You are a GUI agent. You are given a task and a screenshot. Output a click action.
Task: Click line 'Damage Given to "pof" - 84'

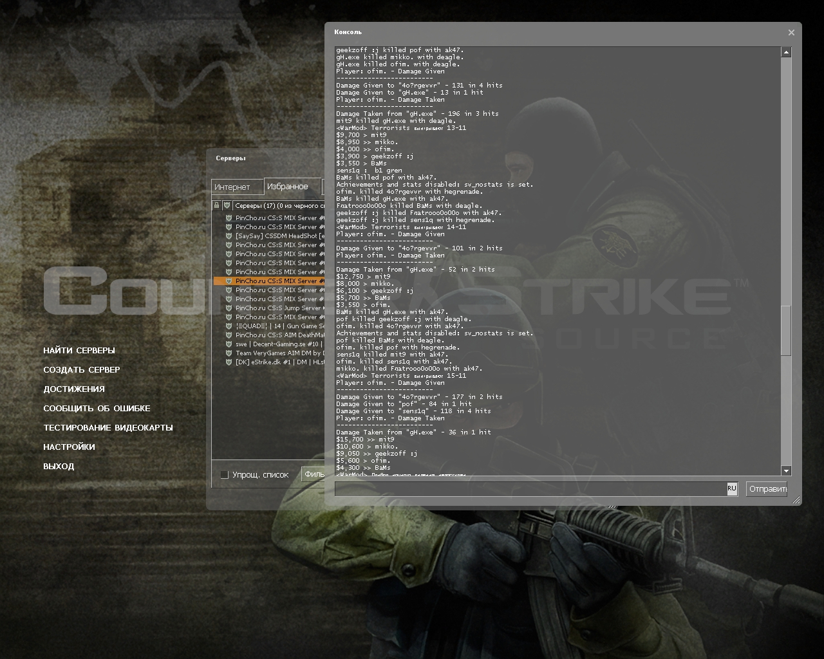point(404,404)
